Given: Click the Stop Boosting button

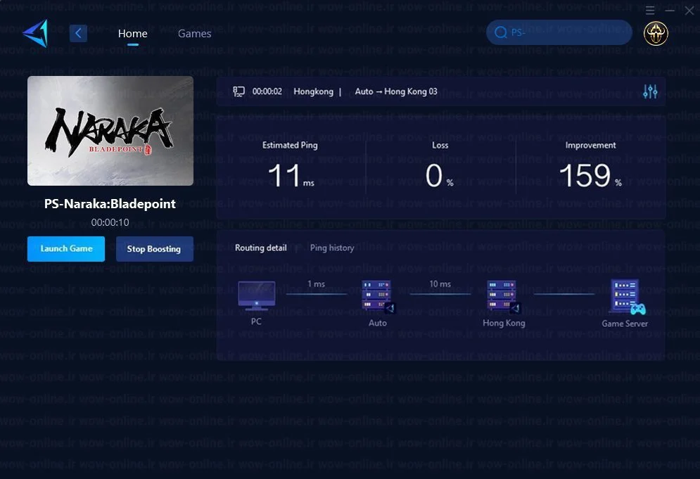Looking at the screenshot, I should [155, 249].
